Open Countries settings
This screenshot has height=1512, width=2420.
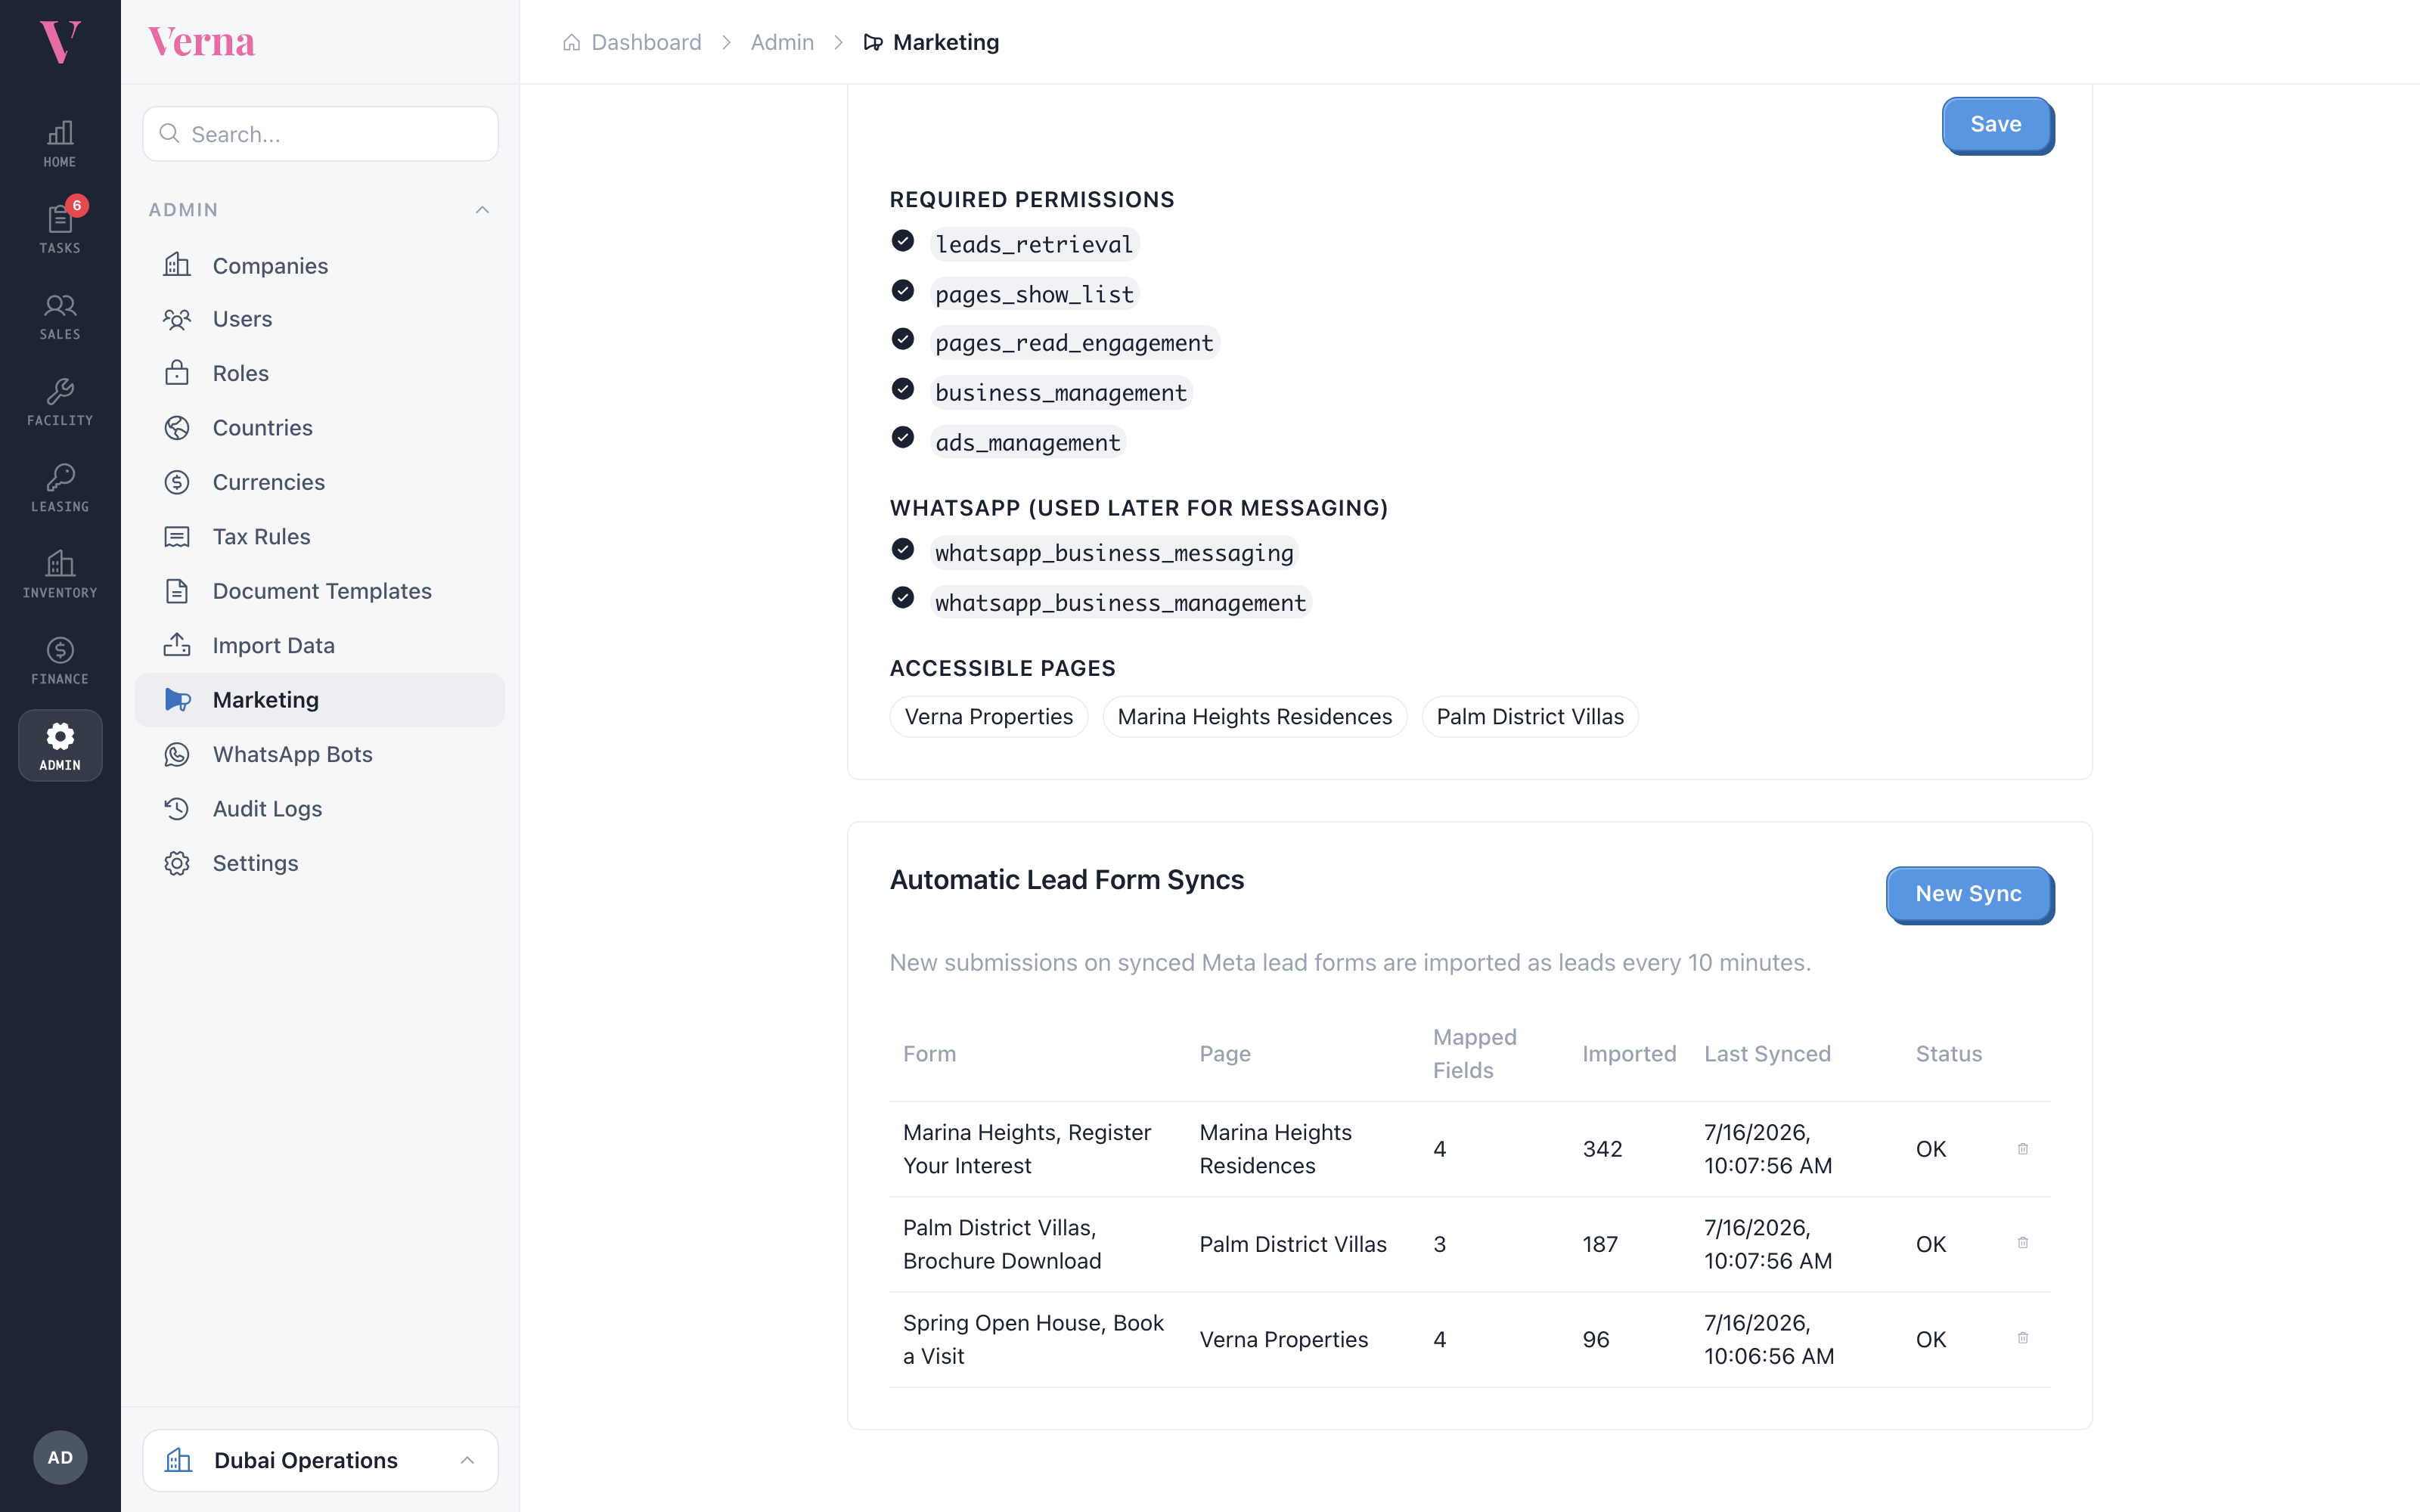coord(320,428)
